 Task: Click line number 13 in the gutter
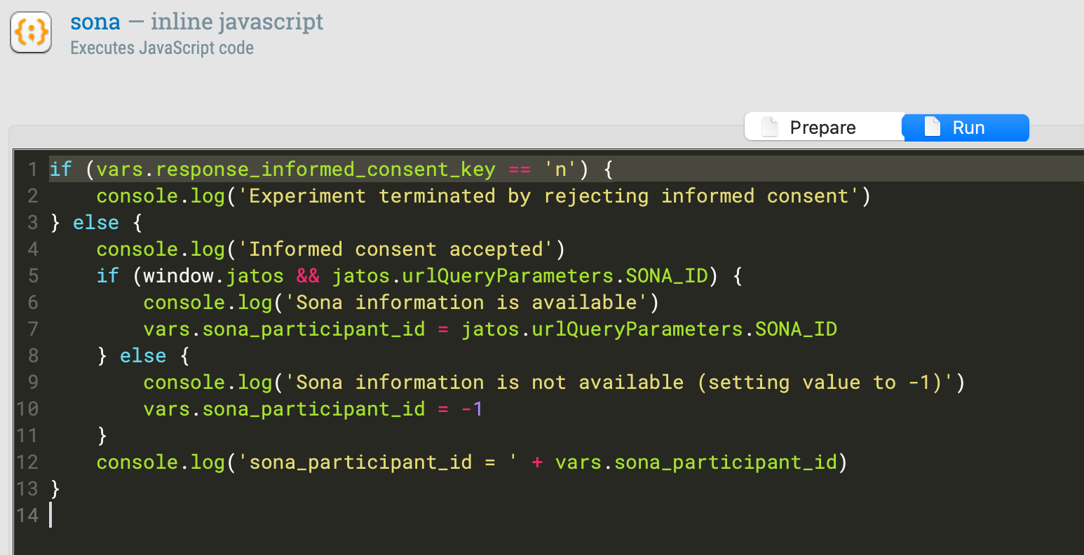pos(27,488)
